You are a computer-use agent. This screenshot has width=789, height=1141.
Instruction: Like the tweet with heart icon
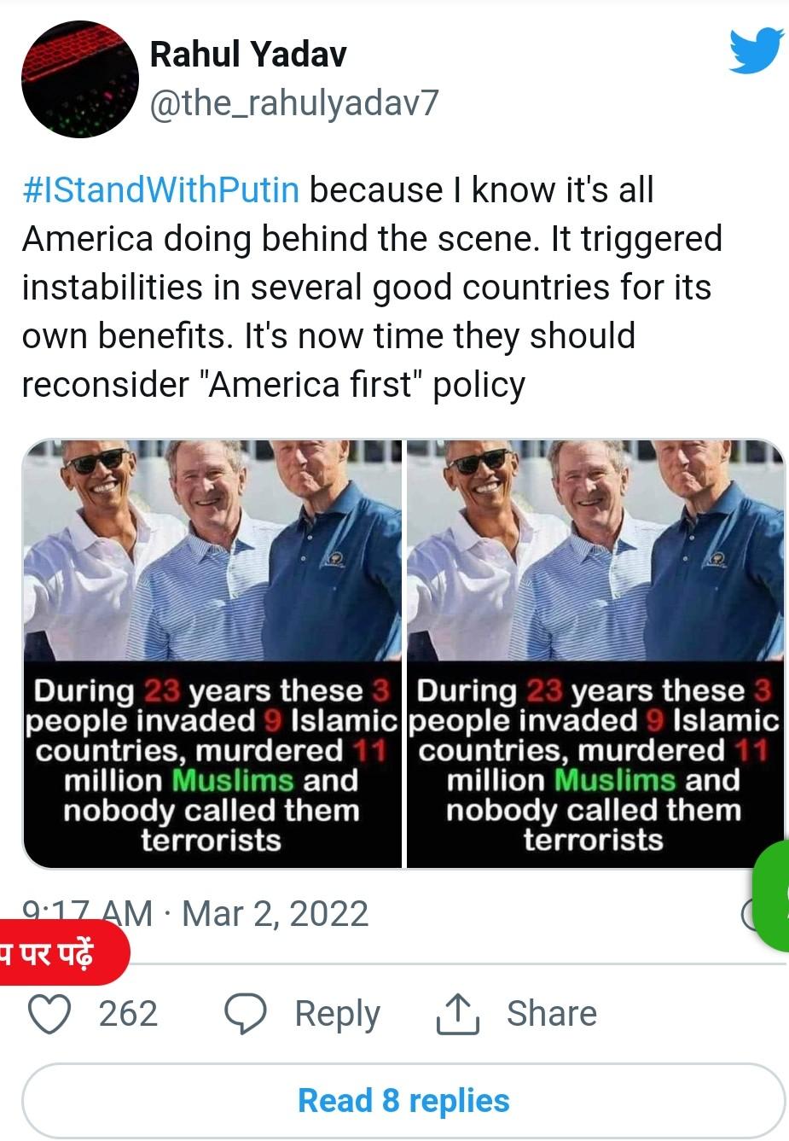click(49, 1014)
